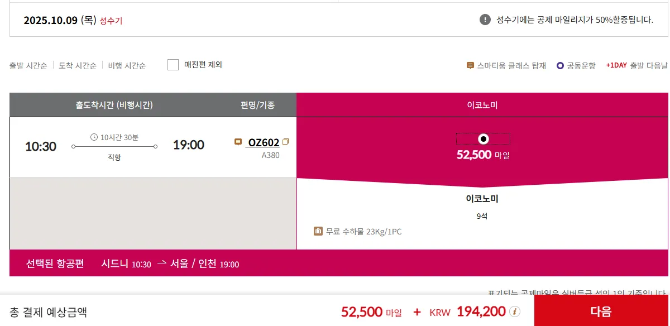Select the 52,500 마일 economy radio button
This screenshot has width=670, height=326.
click(484, 139)
